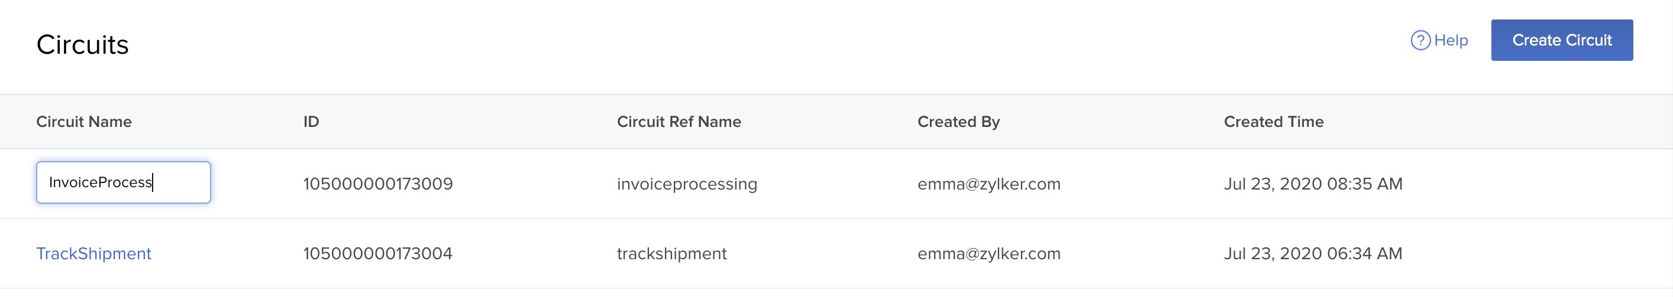Screen dimensions: 1673x297
Task: Click the Jul 23, 2020 06:34 AM timestamp
Action: pos(1313,253)
